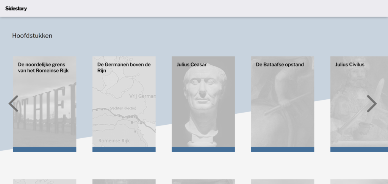Click 'Romeinse Rijk' label on the map card
This screenshot has width=388, height=184.
pyautogui.click(x=114, y=141)
